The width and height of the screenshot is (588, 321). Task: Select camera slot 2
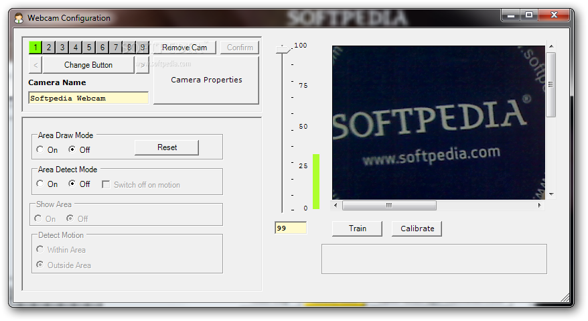point(49,48)
